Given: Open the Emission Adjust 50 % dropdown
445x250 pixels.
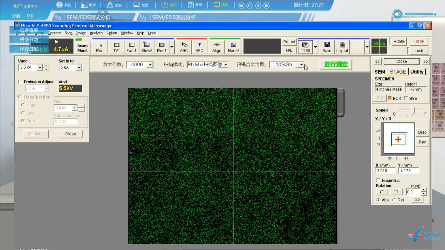Looking at the screenshot, I should (46, 89).
